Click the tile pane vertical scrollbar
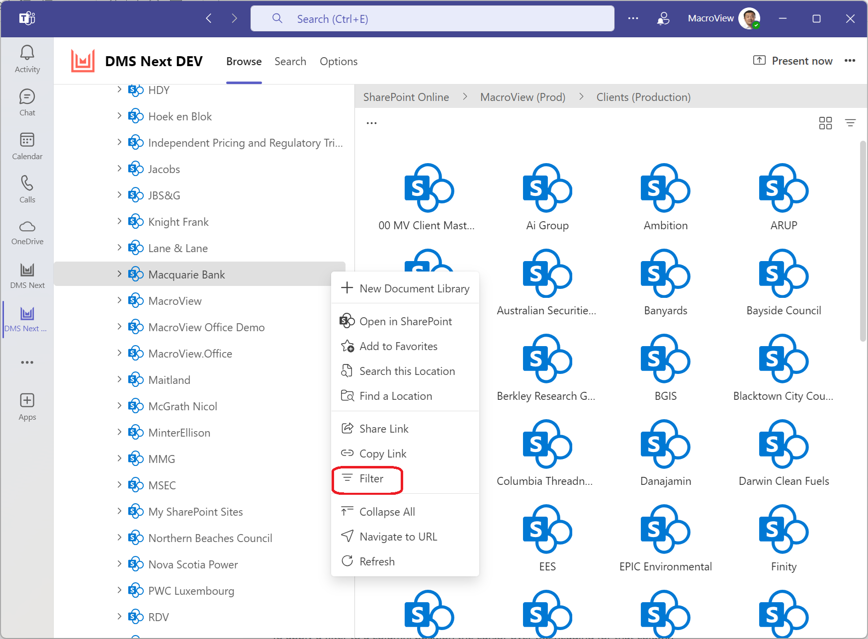This screenshot has height=639, width=868. 863,241
